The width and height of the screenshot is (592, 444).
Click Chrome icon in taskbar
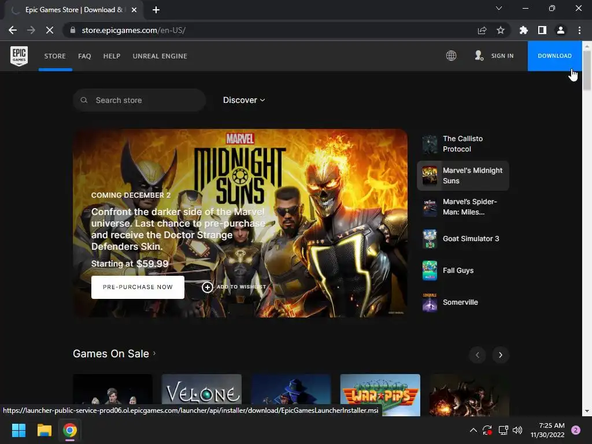70,430
